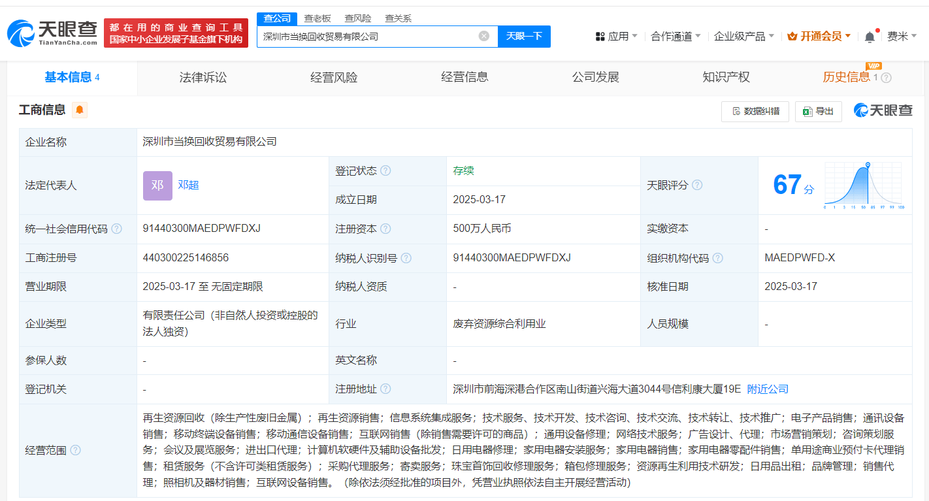Open the 企业级产品 dropdown
Viewport: 929px width, 501px height.
click(x=743, y=37)
